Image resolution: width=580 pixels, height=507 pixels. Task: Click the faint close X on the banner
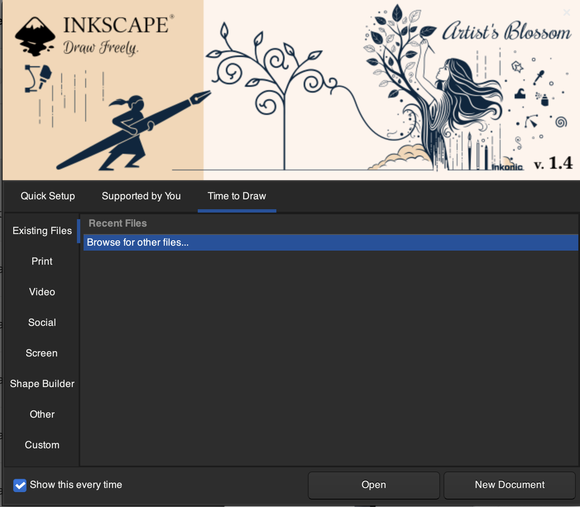coord(567,12)
